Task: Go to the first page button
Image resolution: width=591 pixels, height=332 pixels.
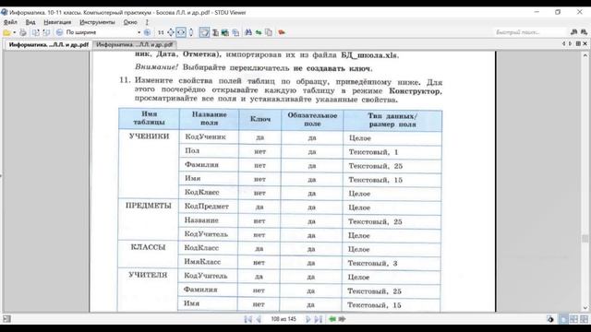Action: [247, 319]
